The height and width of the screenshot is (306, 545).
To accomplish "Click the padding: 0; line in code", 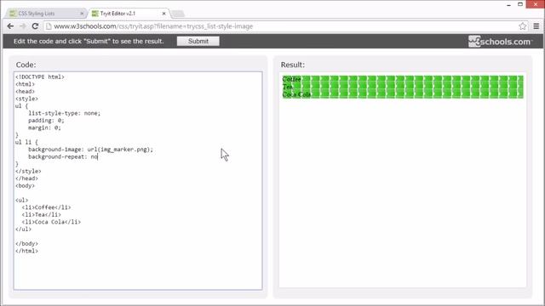I will [46, 121].
